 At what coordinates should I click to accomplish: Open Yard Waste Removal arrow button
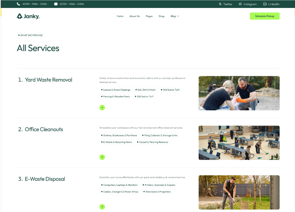pos(102,108)
